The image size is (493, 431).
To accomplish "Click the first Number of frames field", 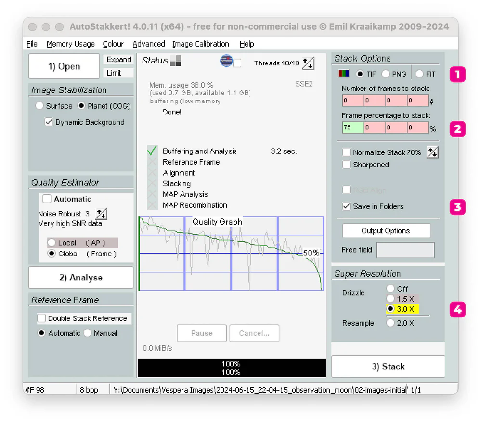I will (x=353, y=101).
